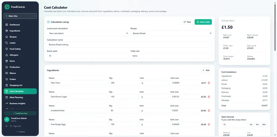Click the Stock box icon
277x137 pixels.
click(x=7, y=61)
